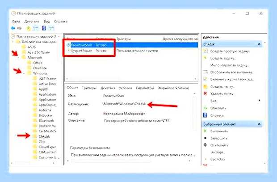Click Экспорт action link
277x182 pixels.
[x=218, y=152]
